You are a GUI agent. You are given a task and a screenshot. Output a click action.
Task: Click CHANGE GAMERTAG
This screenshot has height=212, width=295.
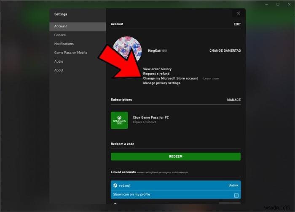click(225, 51)
